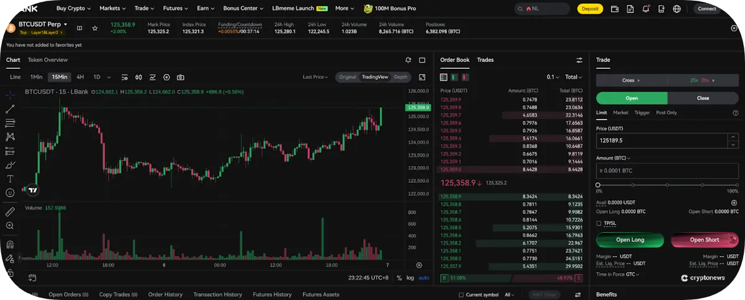Enable the TP/SL checkbox
The height and width of the screenshot is (300, 745).
pos(599,223)
